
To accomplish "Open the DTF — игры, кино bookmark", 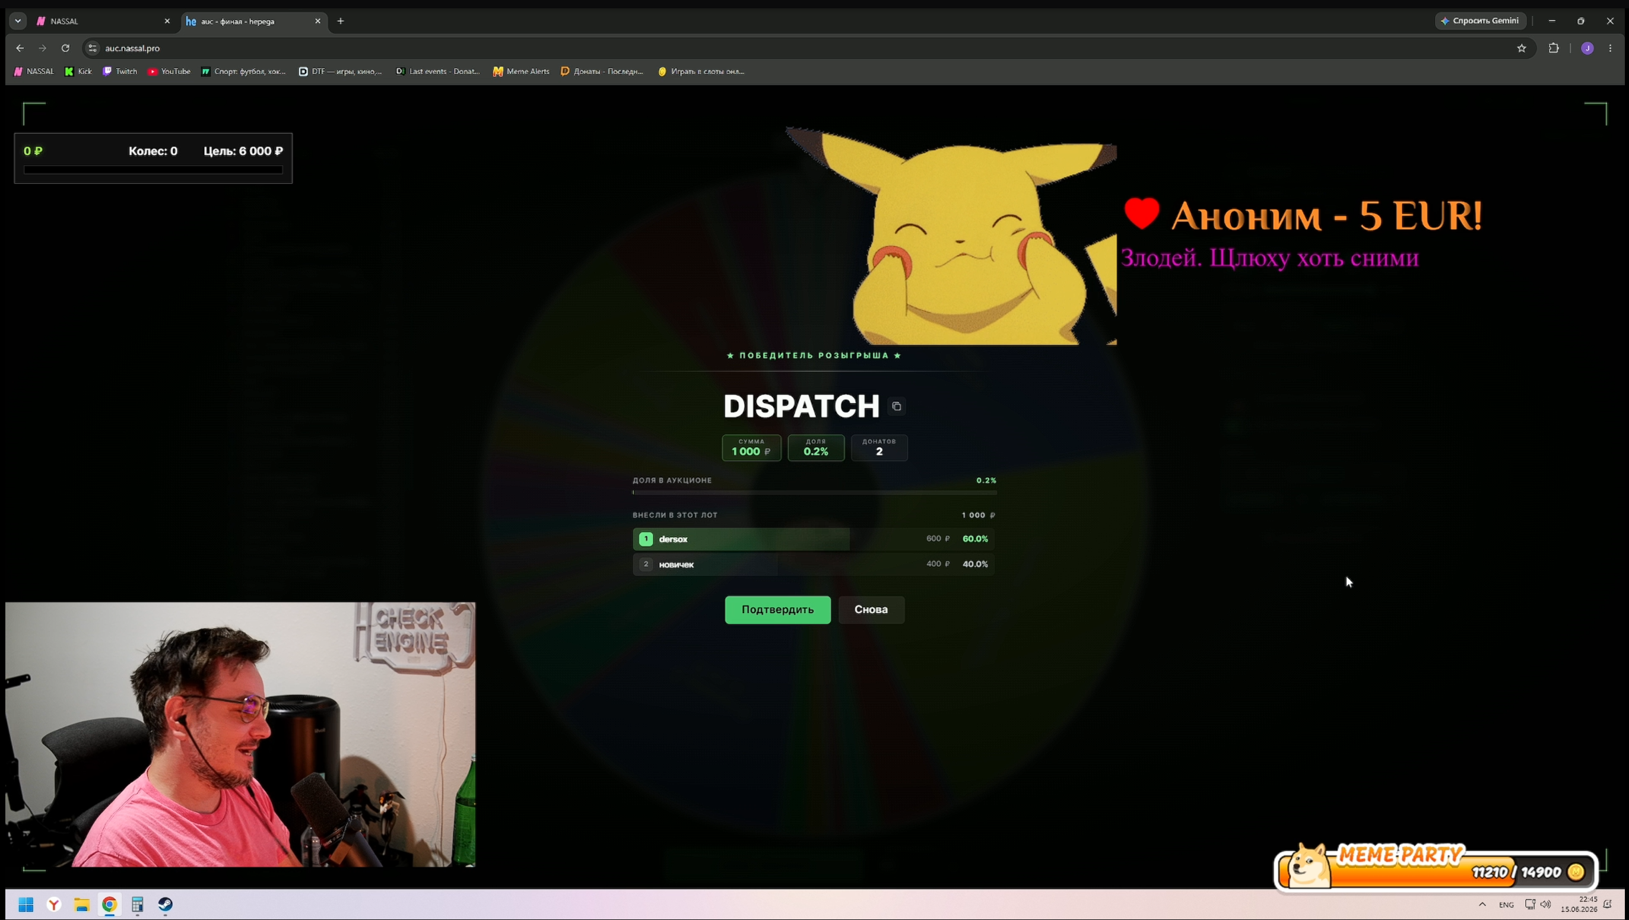I will [340, 71].
